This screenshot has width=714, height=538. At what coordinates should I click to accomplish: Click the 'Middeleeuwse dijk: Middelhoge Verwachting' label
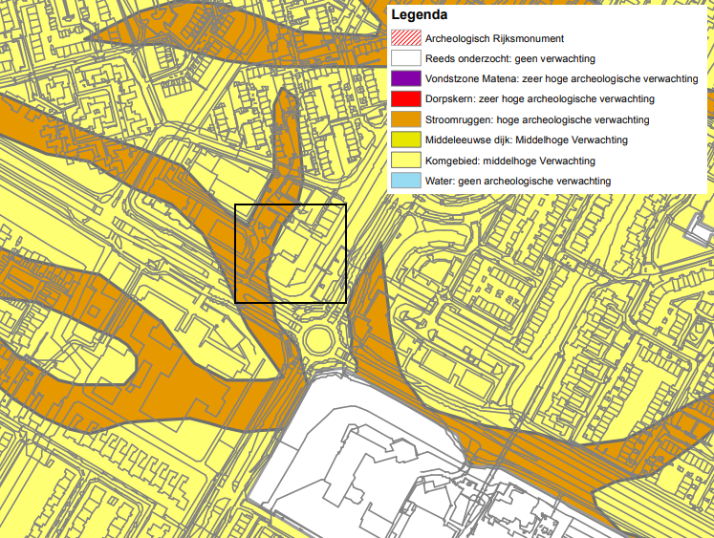527,140
